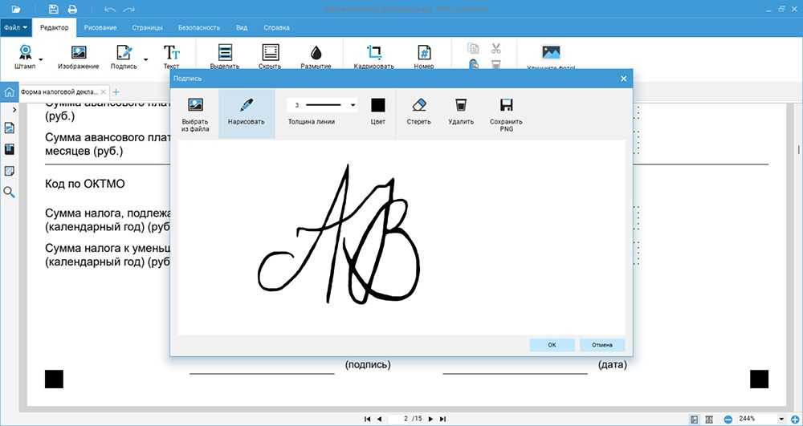Click the Удалить trash icon
This screenshot has width=803, height=426.
coord(460,112)
